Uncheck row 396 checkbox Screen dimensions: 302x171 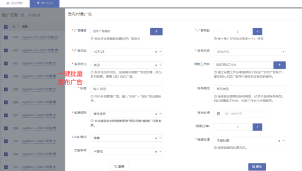pos(6,128)
